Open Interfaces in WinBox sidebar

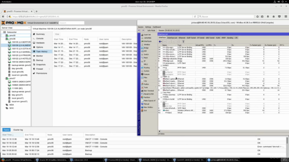148,41
